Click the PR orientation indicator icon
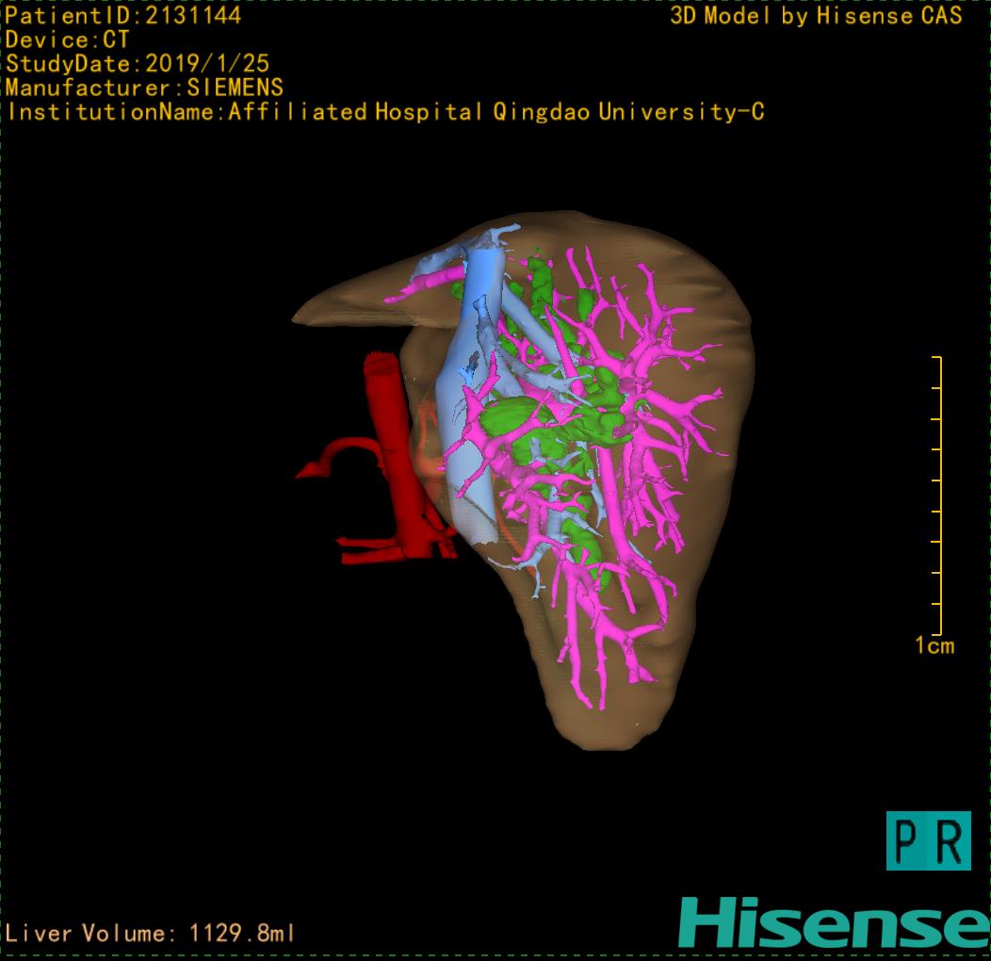991x961 pixels. (x=928, y=840)
